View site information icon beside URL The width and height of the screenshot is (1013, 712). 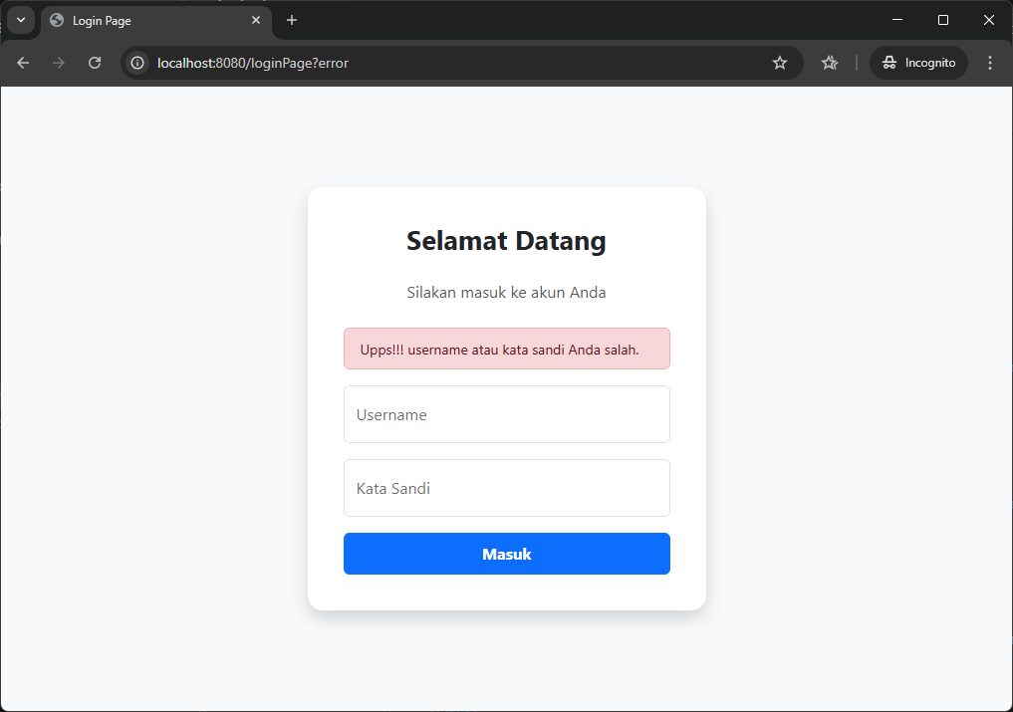point(138,63)
